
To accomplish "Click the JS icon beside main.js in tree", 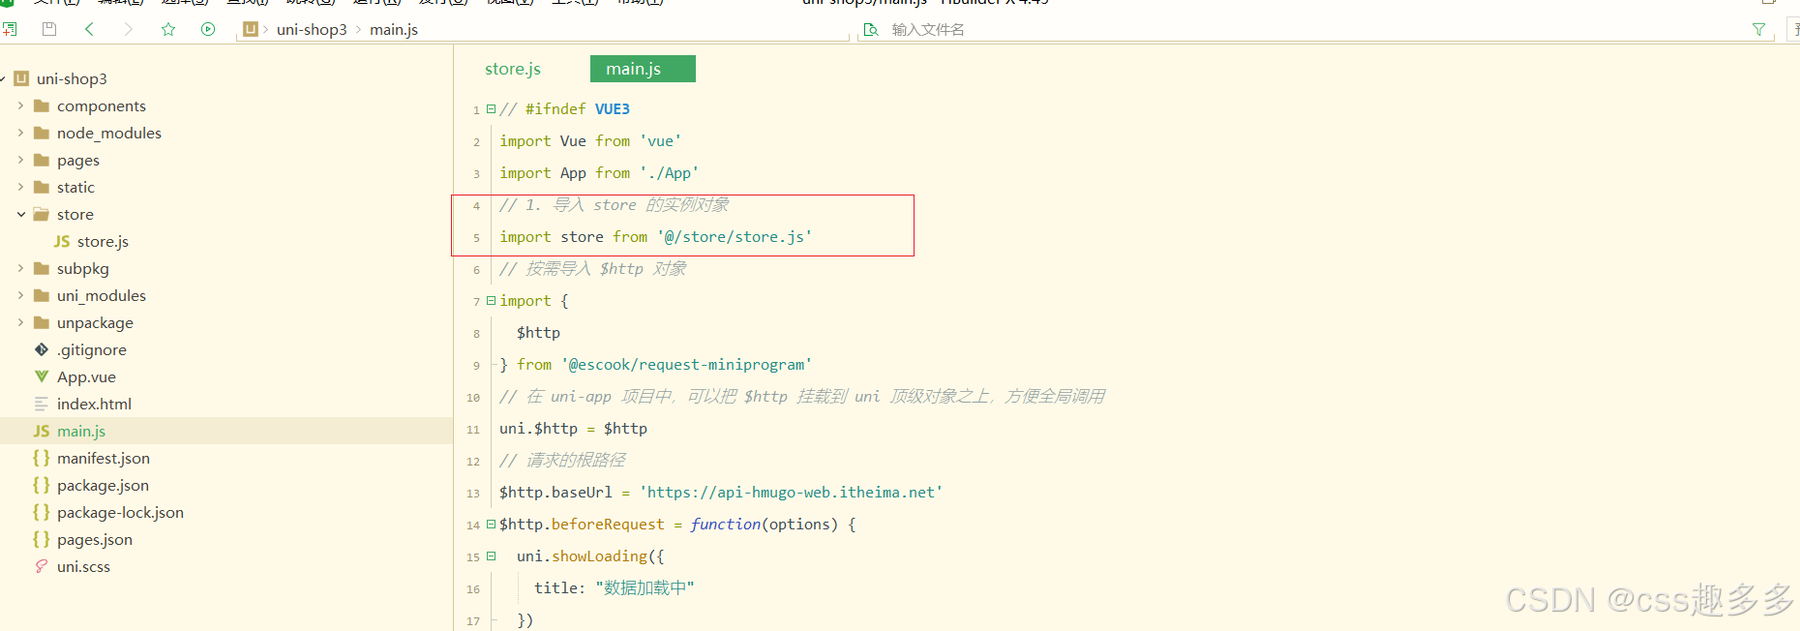I will click(x=42, y=431).
